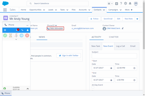Expand the Opportunities tab dropdown chevron
145x96 pixels.
pos(44,10)
